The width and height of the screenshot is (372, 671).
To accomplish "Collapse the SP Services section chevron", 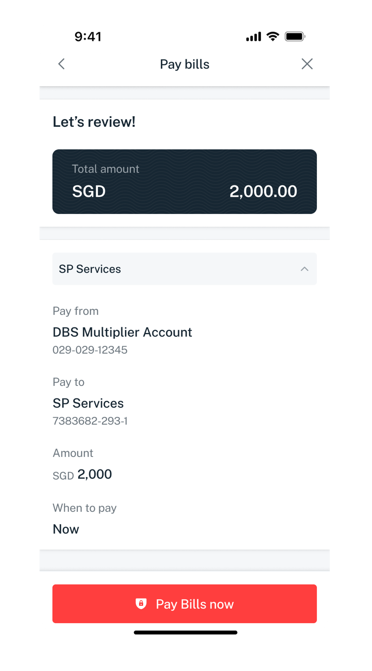I will tap(304, 269).
